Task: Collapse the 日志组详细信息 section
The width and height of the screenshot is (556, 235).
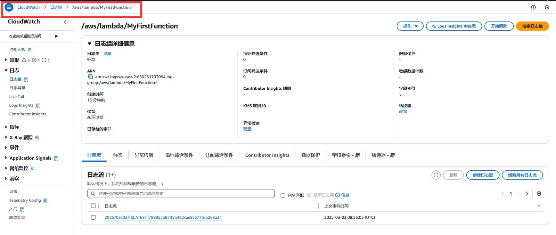Action: pyautogui.click(x=89, y=44)
